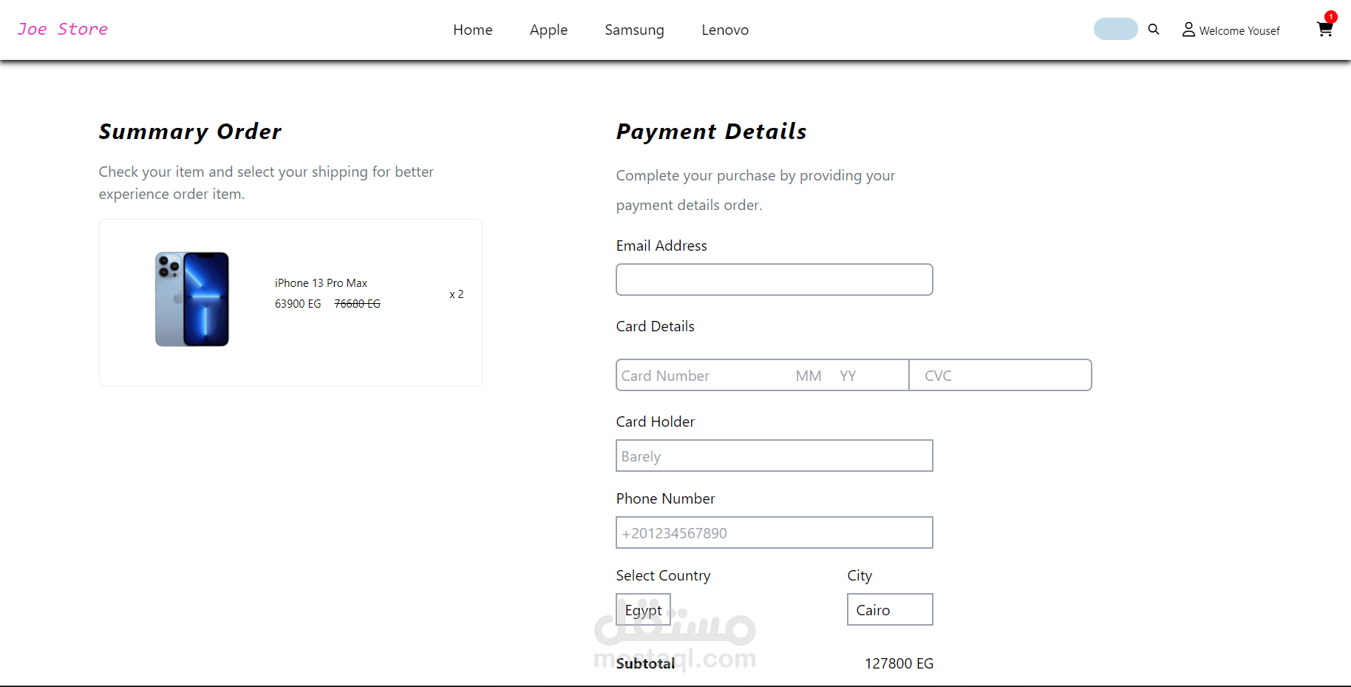Toggle the light-blue theme switch
Image resolution: width=1351 pixels, height=687 pixels.
coord(1115,29)
